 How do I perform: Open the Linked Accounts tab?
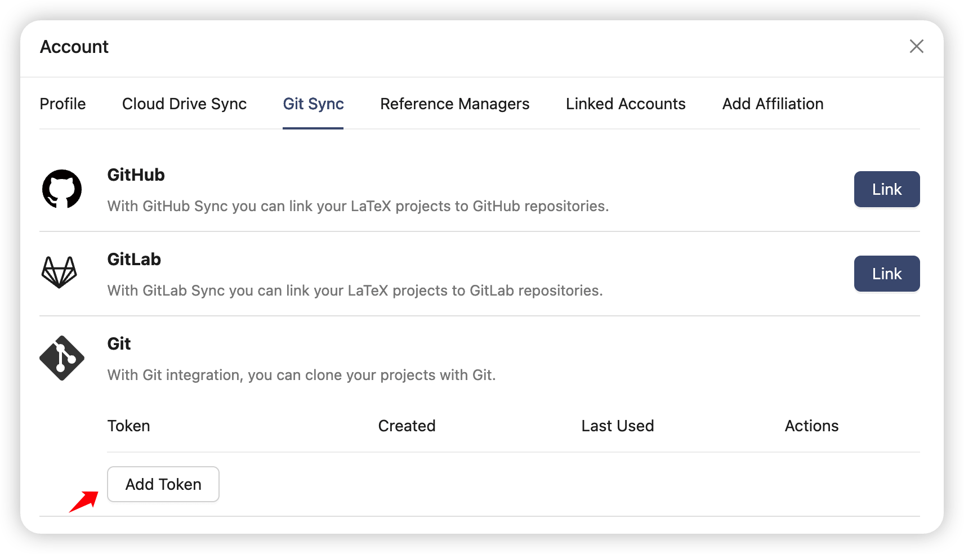[x=626, y=104]
